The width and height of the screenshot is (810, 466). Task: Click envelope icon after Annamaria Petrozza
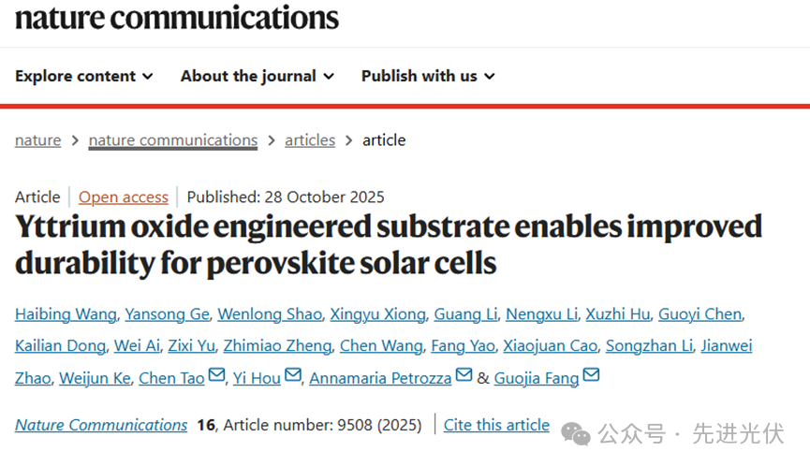pos(464,376)
